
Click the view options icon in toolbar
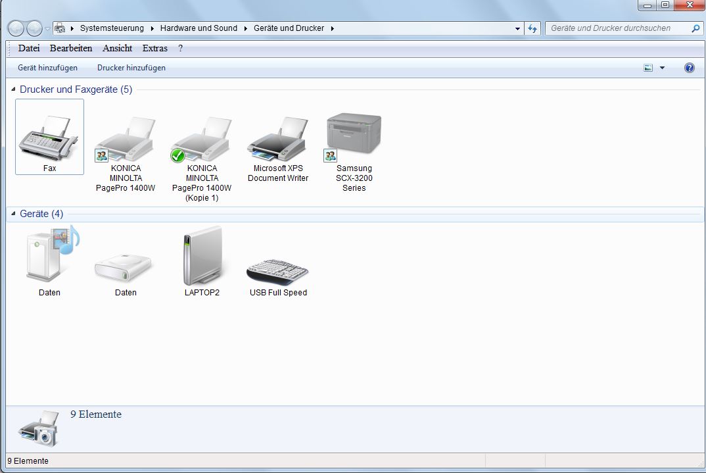(x=648, y=68)
